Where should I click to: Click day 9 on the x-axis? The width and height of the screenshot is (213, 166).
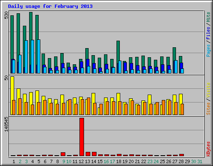pos(64,161)
